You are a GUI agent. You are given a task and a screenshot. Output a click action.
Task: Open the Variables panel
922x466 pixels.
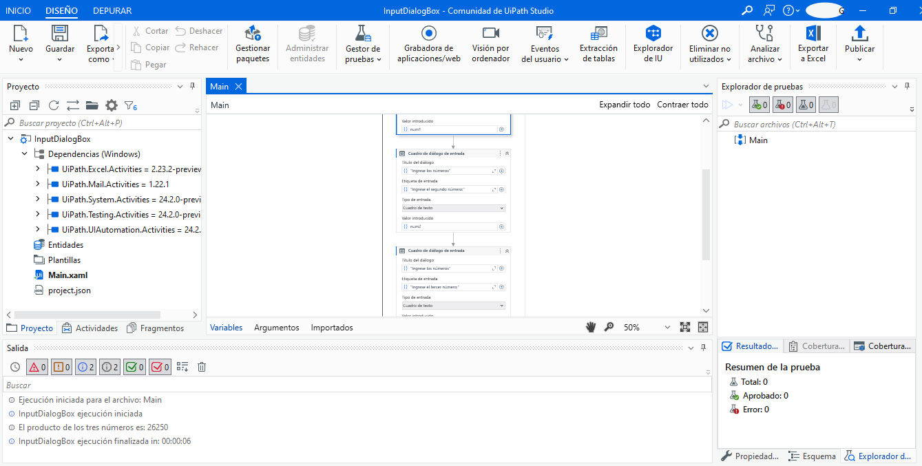[x=227, y=328]
